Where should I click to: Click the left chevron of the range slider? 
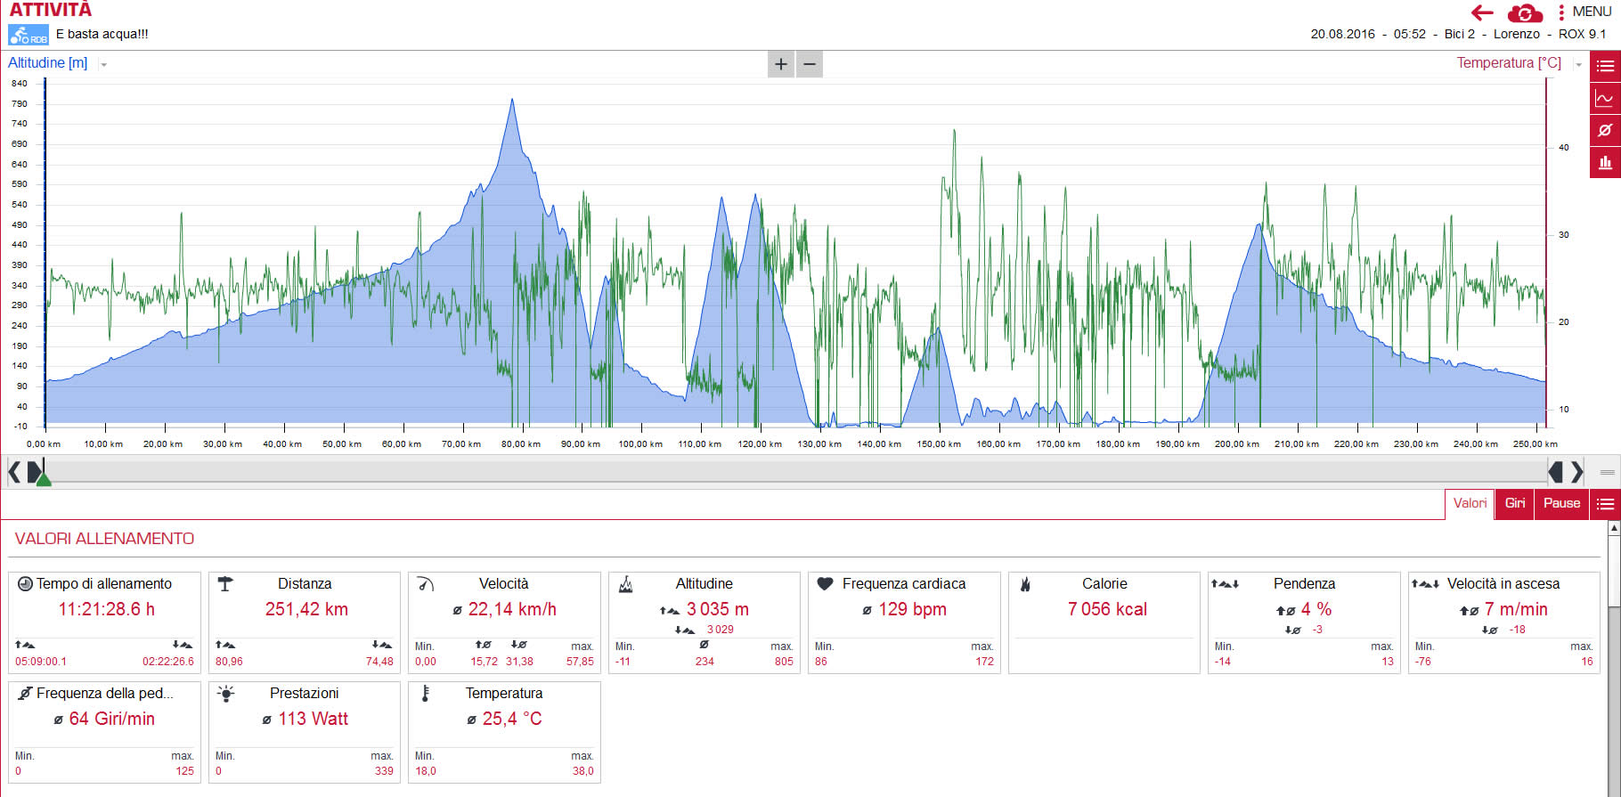coord(14,471)
